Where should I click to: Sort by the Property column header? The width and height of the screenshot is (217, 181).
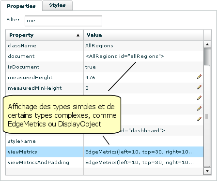tap(45, 35)
